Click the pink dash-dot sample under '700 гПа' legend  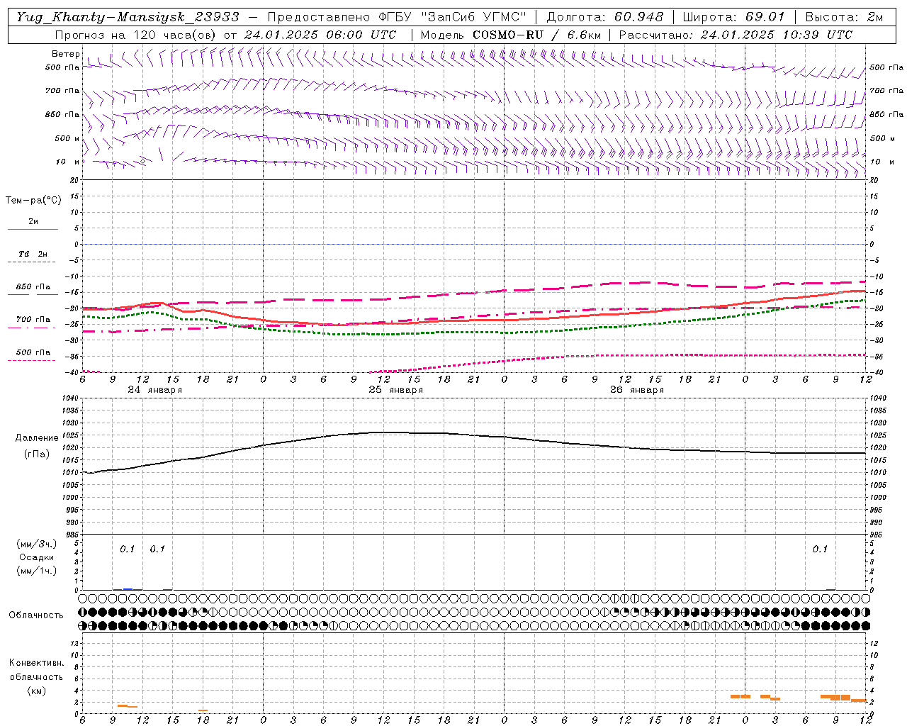(x=32, y=328)
